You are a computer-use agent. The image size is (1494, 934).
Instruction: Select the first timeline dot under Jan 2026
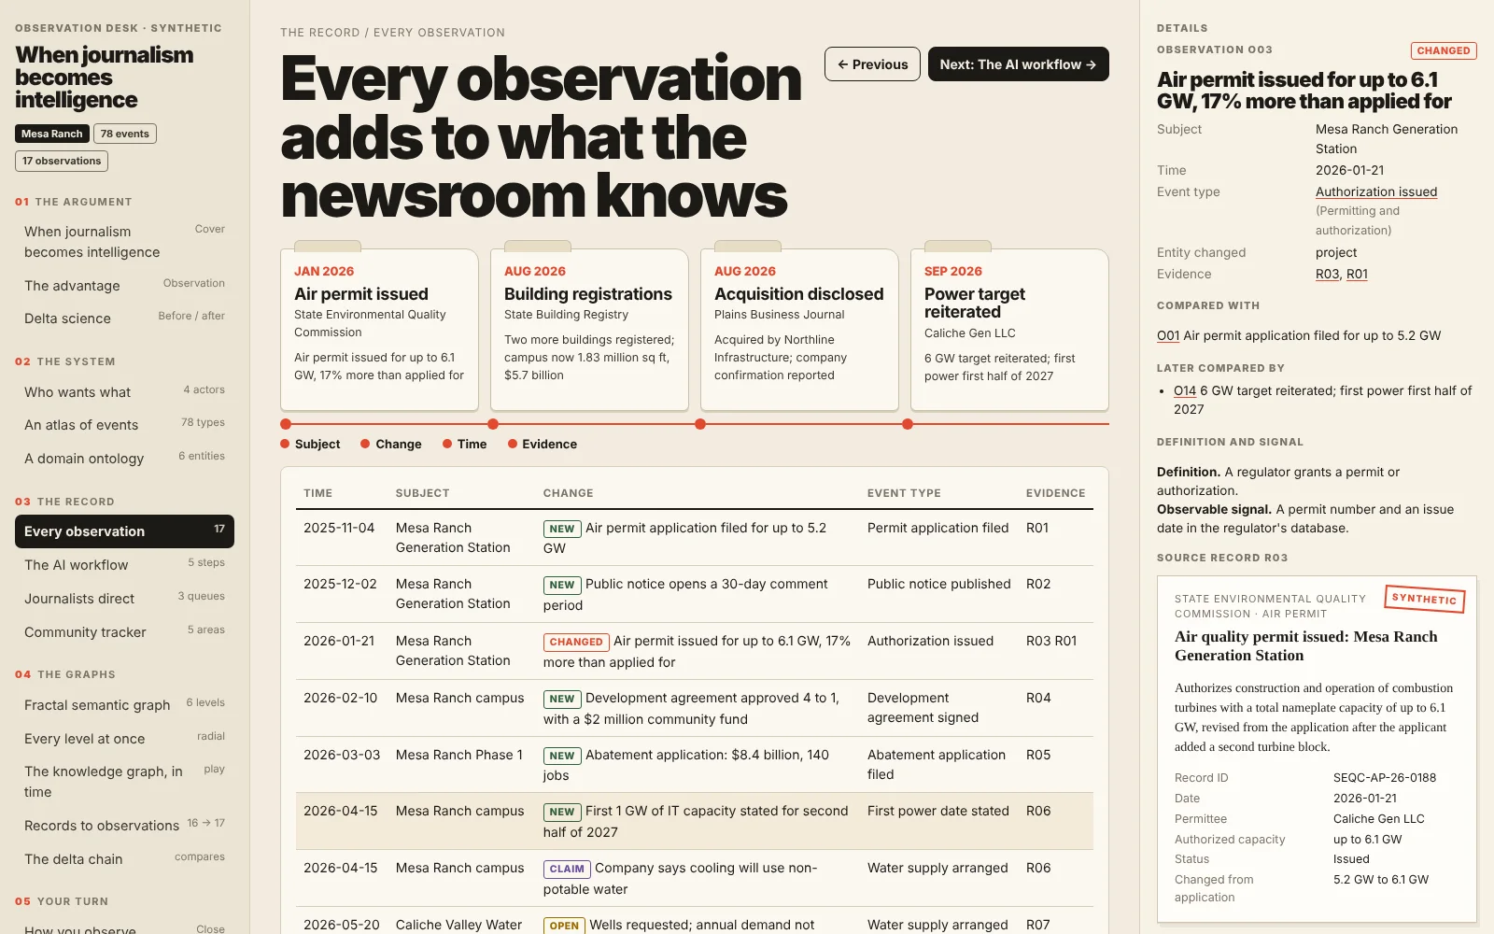pyautogui.click(x=286, y=424)
